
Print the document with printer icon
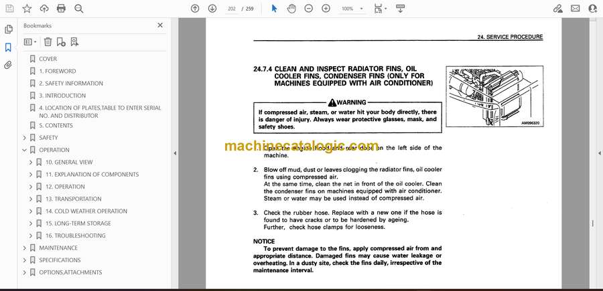pyautogui.click(x=61, y=9)
